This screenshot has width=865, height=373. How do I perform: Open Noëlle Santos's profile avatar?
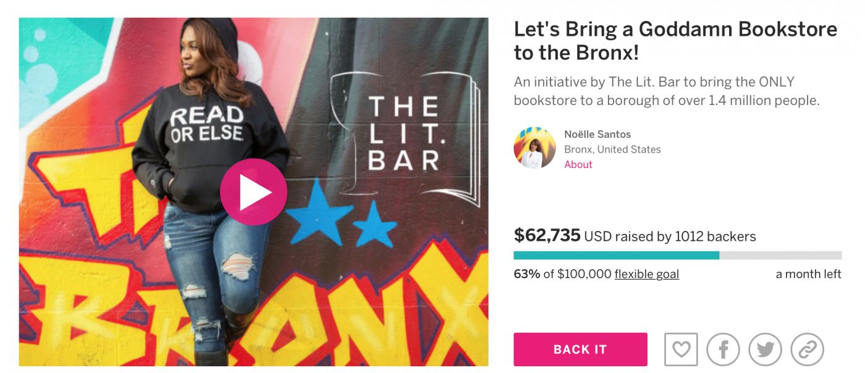[534, 148]
